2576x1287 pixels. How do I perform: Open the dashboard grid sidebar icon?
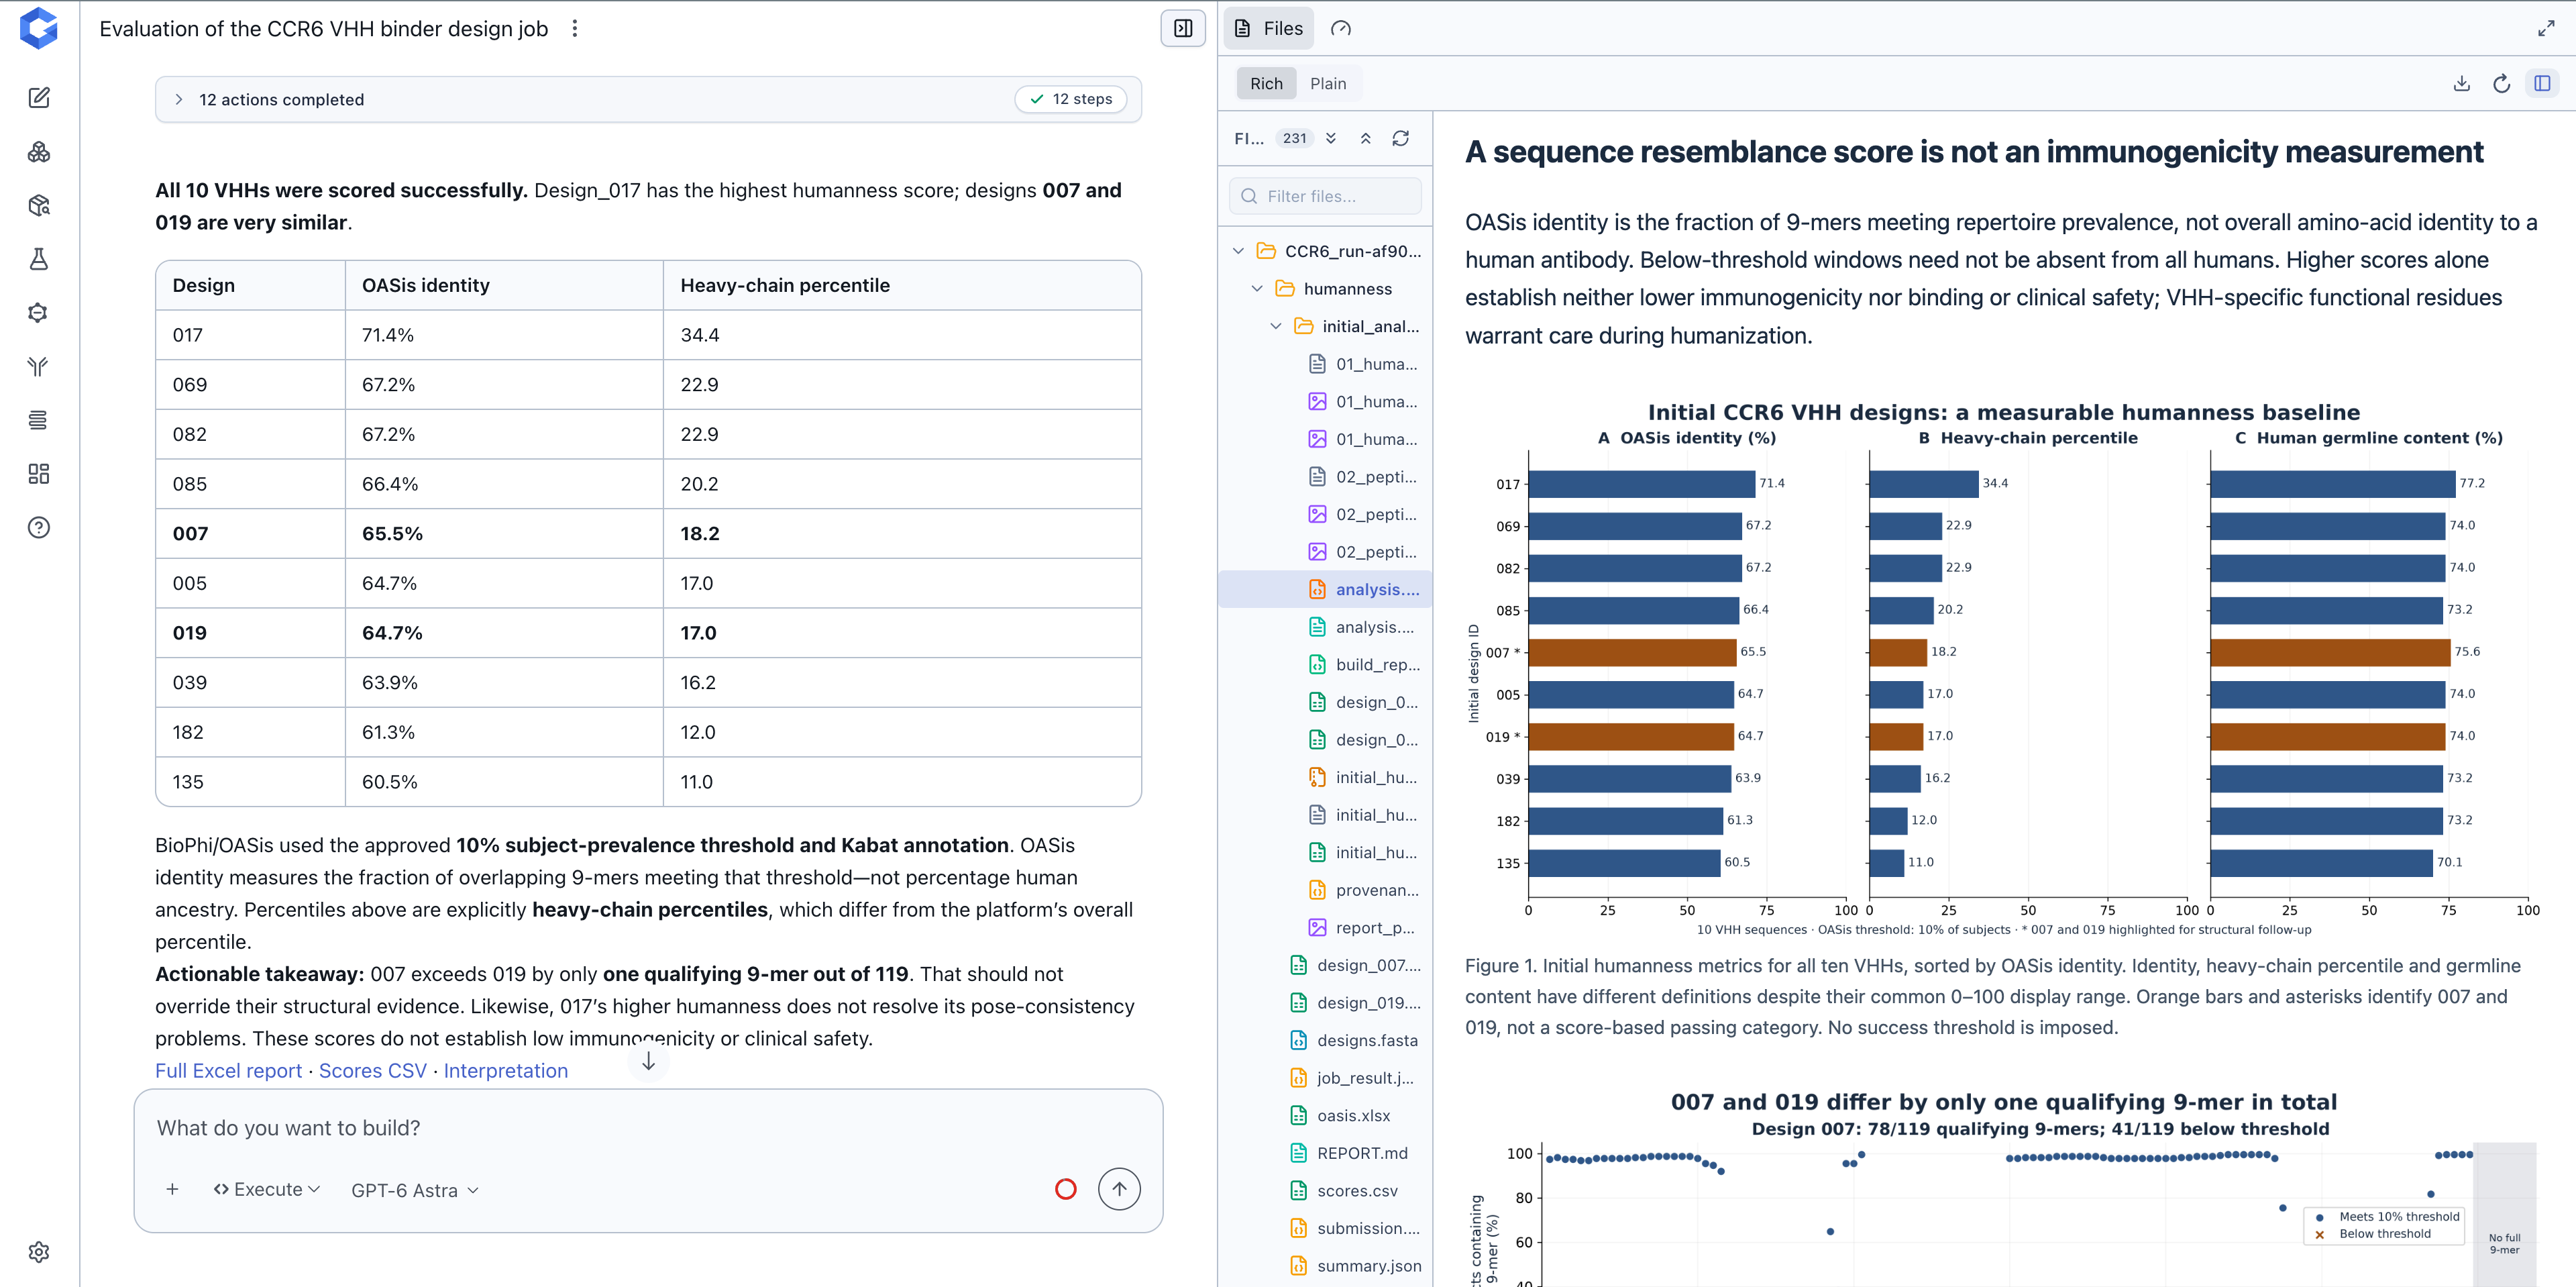39,474
